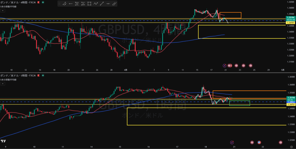Screen dimensions: 296x149
Task: Collapse the indicator legend on the 4-hour chart
Action: pos(3,10)
